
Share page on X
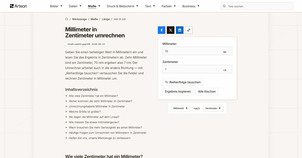171,30
